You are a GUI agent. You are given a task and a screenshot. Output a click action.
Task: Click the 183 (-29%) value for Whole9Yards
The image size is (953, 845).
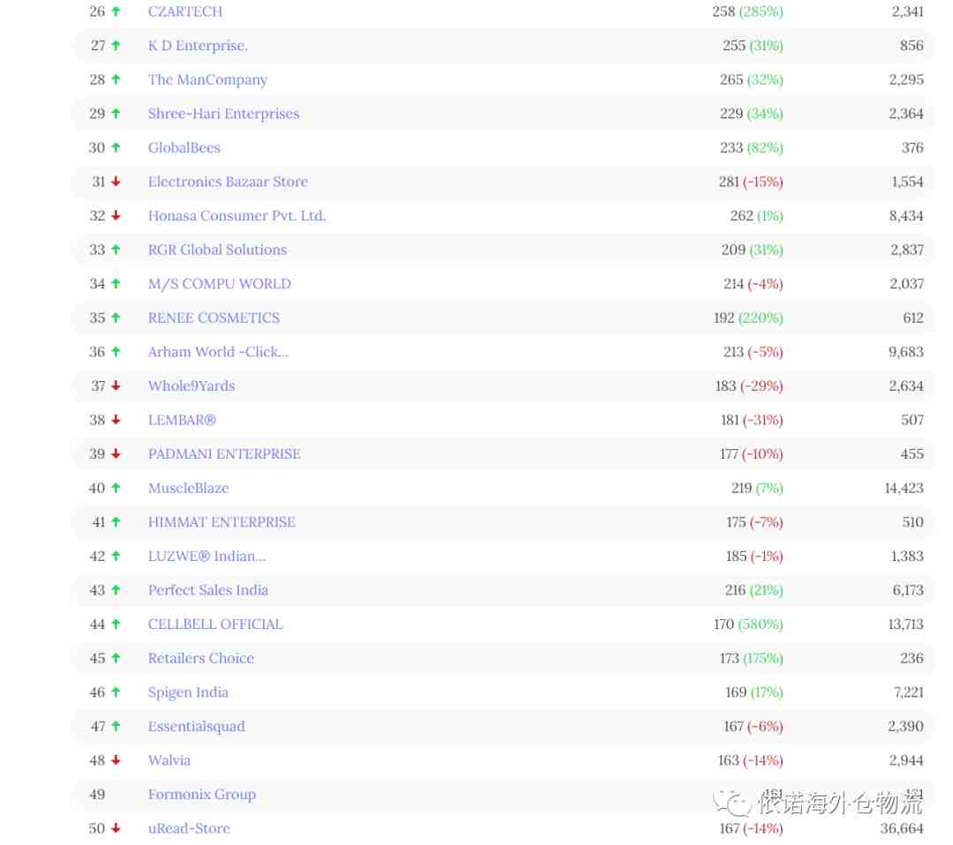(749, 385)
